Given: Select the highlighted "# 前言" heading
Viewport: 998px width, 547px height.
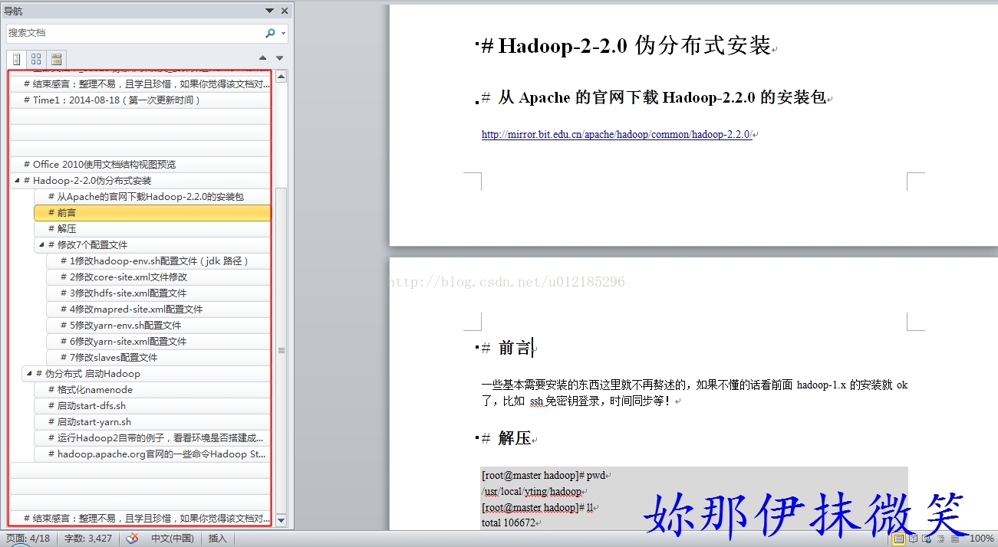Looking at the screenshot, I should tap(153, 212).
